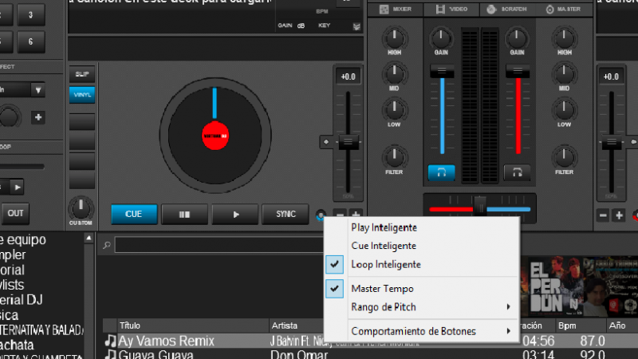The height and width of the screenshot is (359, 638).
Task: Click hot cue pad 3
Action: click(30, 15)
